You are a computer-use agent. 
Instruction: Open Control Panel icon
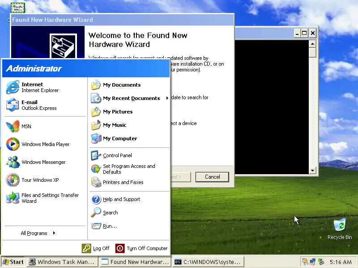(96, 155)
